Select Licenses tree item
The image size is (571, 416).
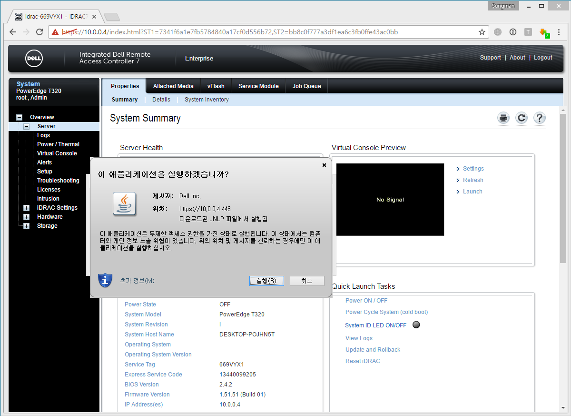(49, 190)
